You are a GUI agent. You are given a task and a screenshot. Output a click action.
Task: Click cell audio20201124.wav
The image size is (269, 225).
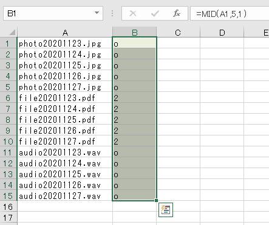(x=65, y=163)
